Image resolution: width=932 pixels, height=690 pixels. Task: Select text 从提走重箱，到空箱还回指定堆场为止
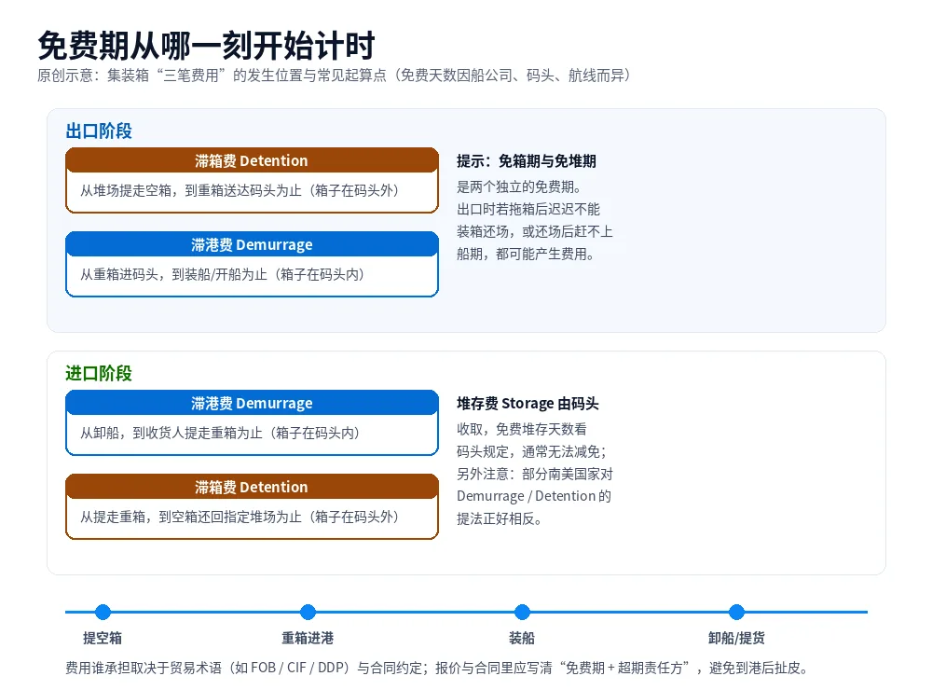point(191,517)
